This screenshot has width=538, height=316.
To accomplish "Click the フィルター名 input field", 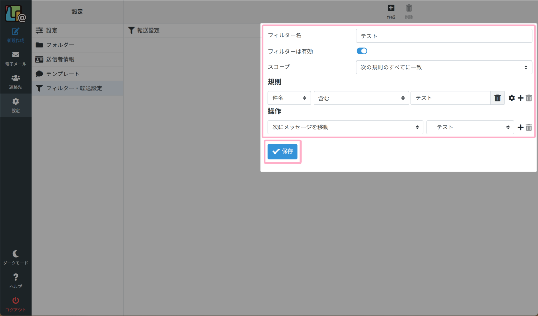I will click(443, 36).
